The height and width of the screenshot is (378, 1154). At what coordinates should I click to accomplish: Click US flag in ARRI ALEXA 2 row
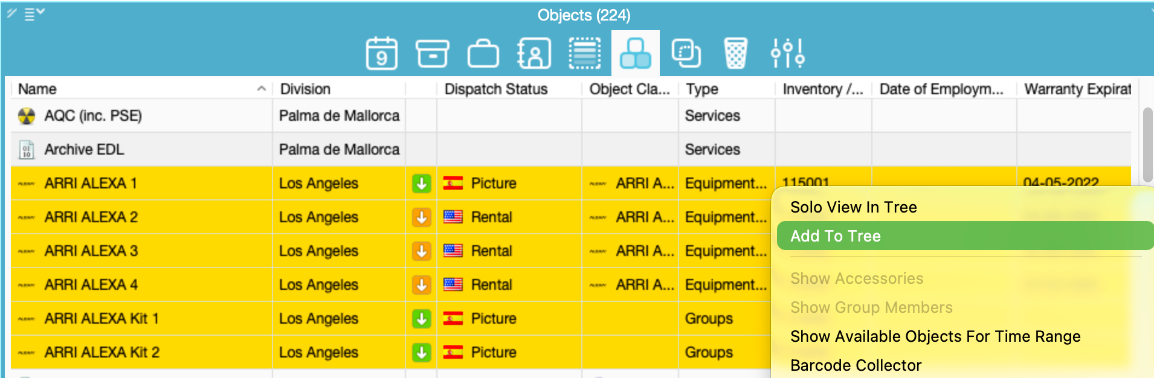coord(453,217)
